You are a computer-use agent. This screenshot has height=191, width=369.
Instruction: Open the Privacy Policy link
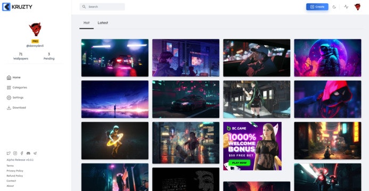(15, 171)
